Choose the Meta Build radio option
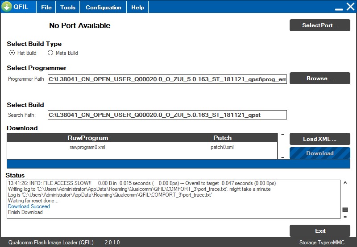The height and width of the screenshot is (247, 357). 50,53
